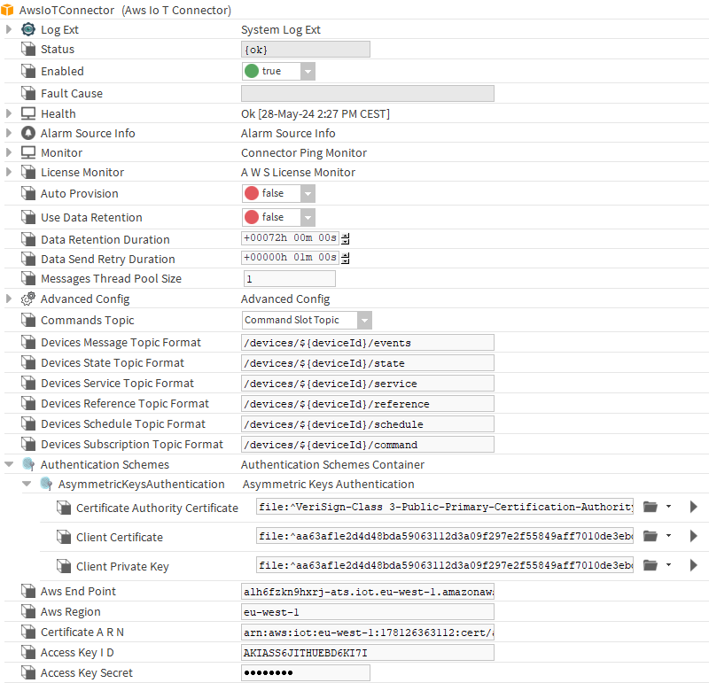
Task: Click the Devices State Topic Format field
Action: tap(368, 363)
